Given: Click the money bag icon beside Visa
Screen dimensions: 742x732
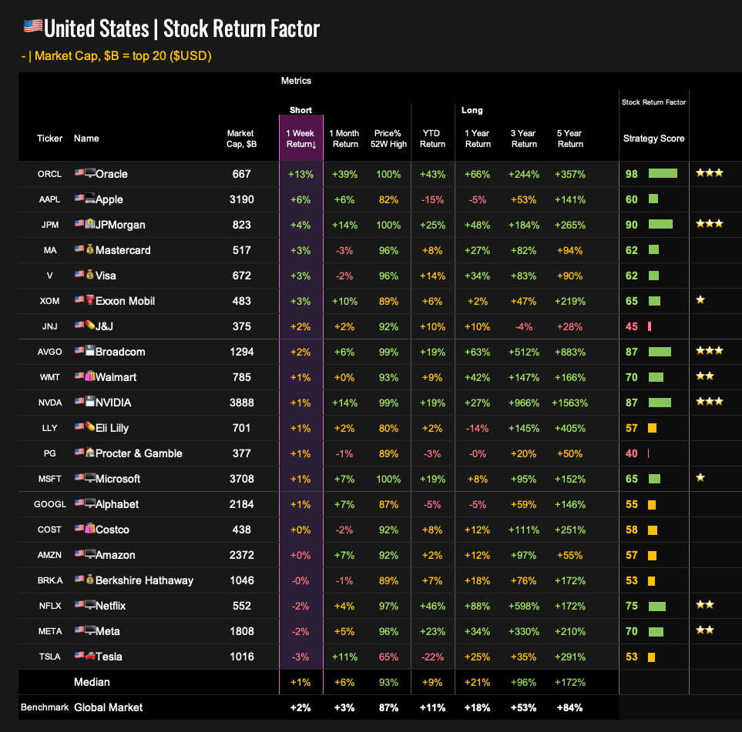Looking at the screenshot, I should point(90,274).
